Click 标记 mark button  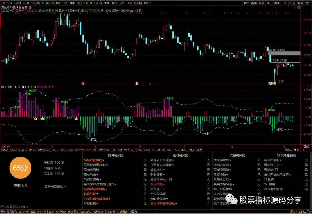coord(292,3)
